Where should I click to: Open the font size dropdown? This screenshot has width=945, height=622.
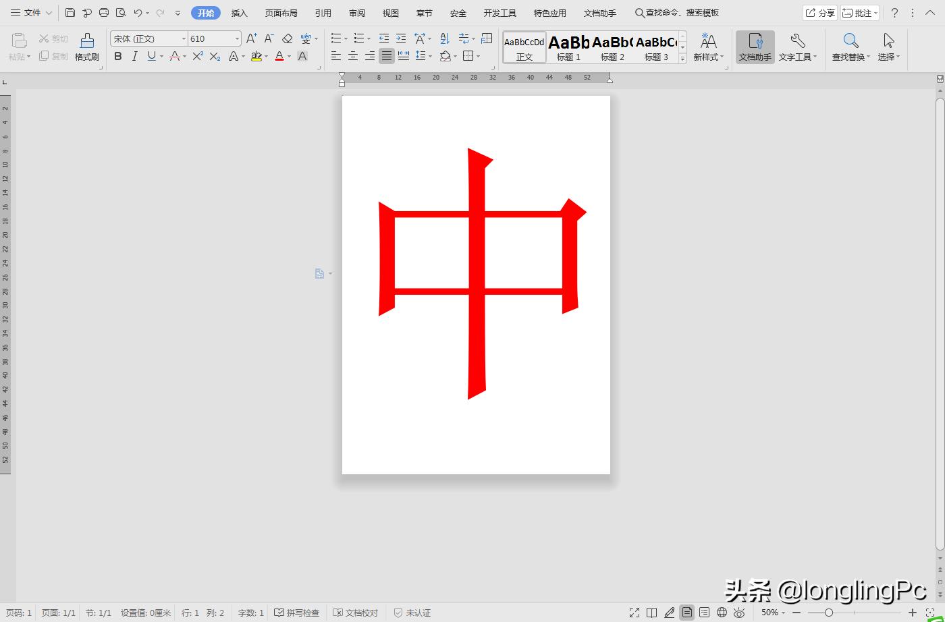point(236,38)
